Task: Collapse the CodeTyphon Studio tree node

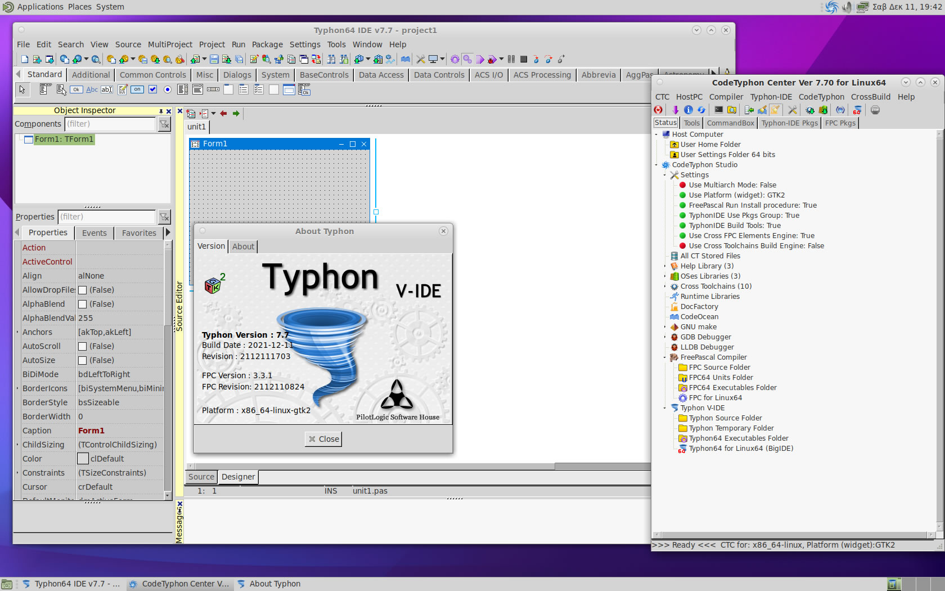Action: 656,165
